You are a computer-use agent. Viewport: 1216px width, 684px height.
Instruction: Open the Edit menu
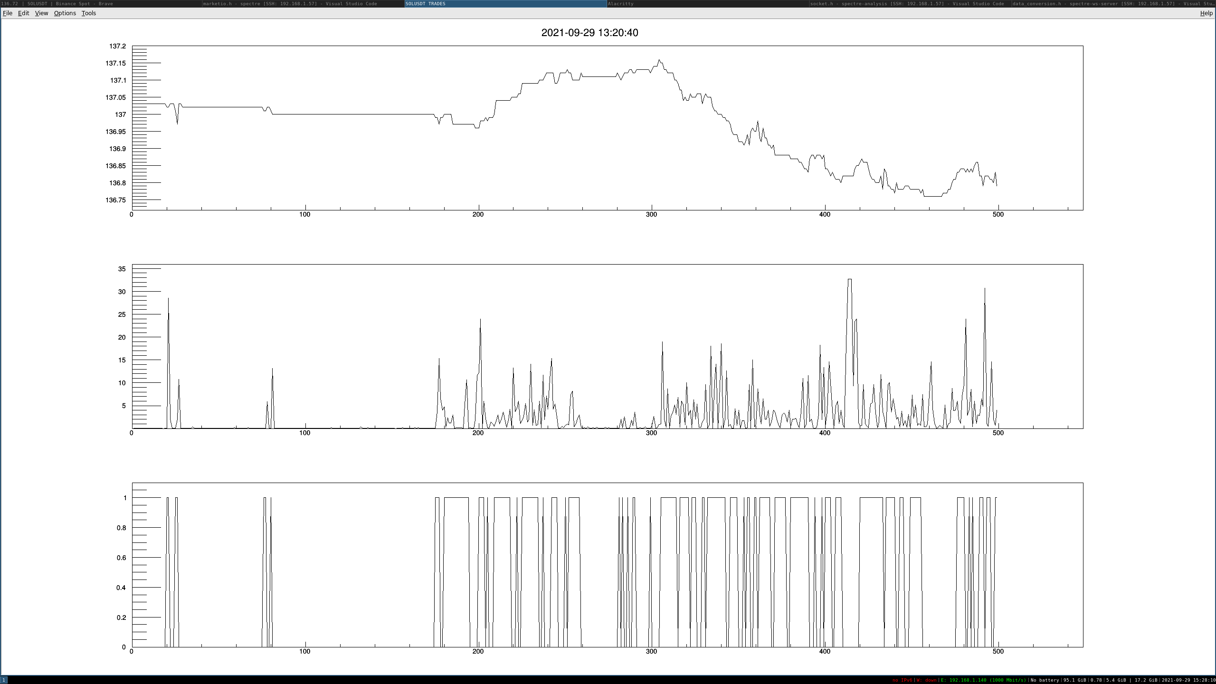point(23,13)
